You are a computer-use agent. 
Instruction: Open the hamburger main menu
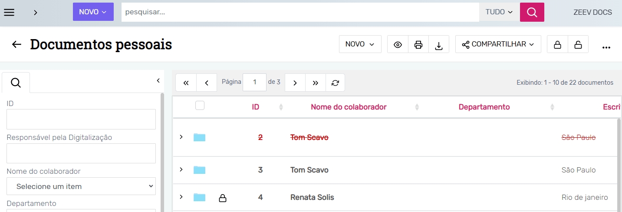coord(9,12)
